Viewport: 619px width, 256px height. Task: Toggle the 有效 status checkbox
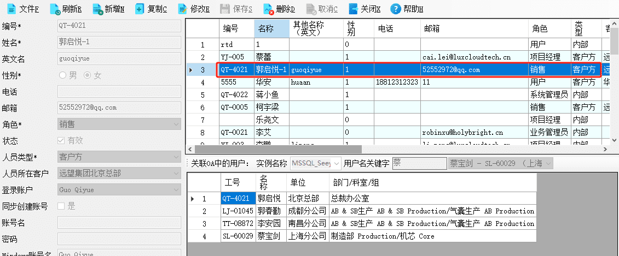tap(61, 141)
